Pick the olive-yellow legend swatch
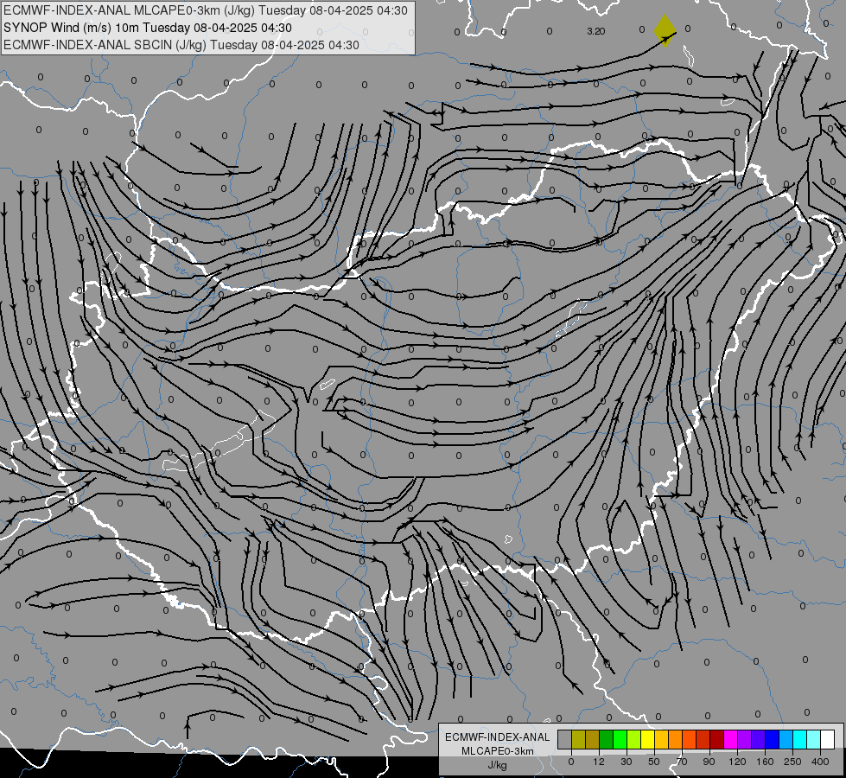The height and width of the screenshot is (778, 846). (x=578, y=739)
